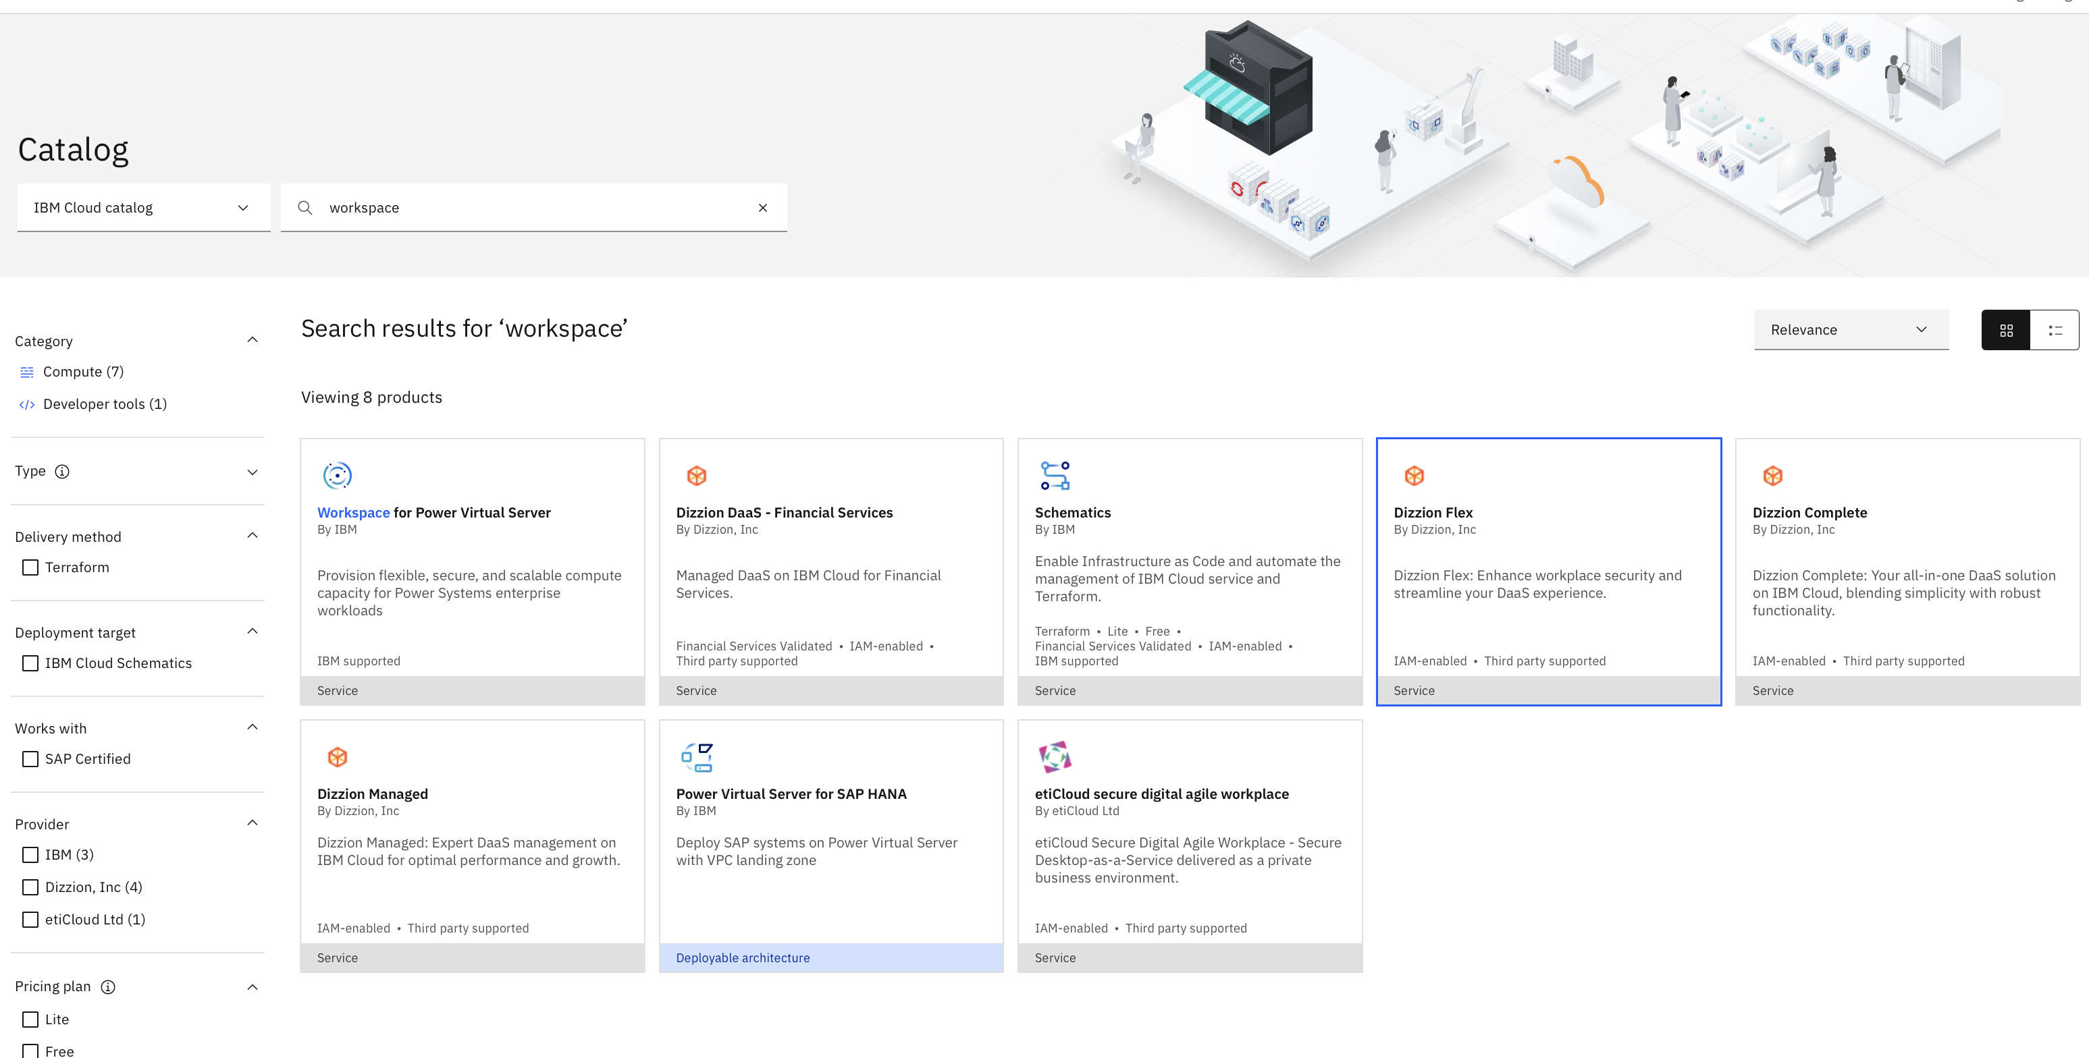Click the 'Viewing 8 products' text
The height and width of the screenshot is (1058, 2089).
[x=371, y=397]
